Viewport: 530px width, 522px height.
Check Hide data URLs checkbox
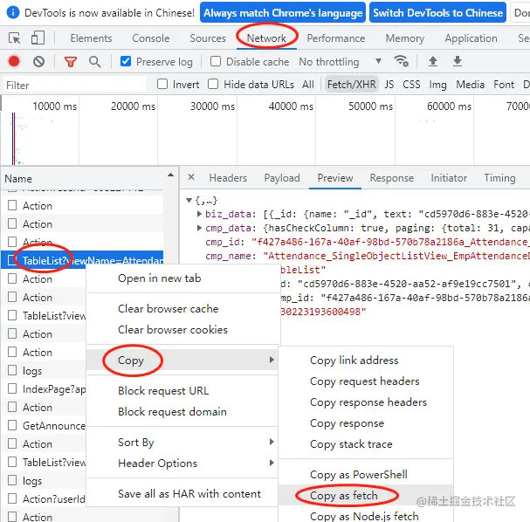click(213, 84)
